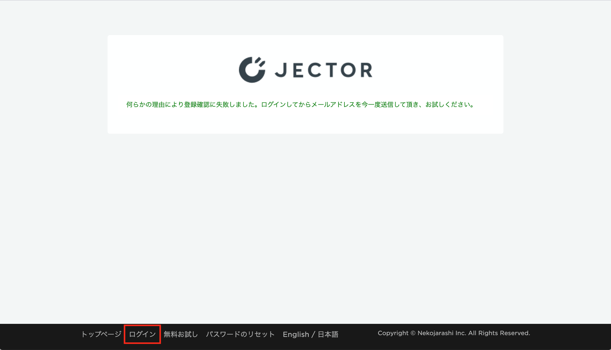Click 登録確認 in the failure message
The image size is (611, 350).
tap(196, 105)
